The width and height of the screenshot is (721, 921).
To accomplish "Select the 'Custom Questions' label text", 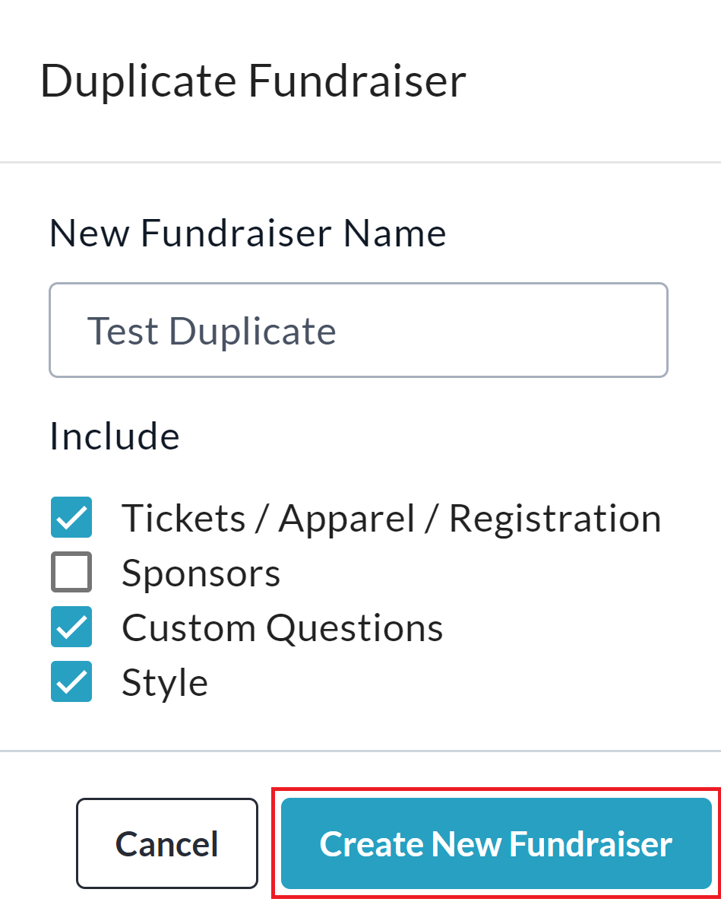I will [282, 628].
